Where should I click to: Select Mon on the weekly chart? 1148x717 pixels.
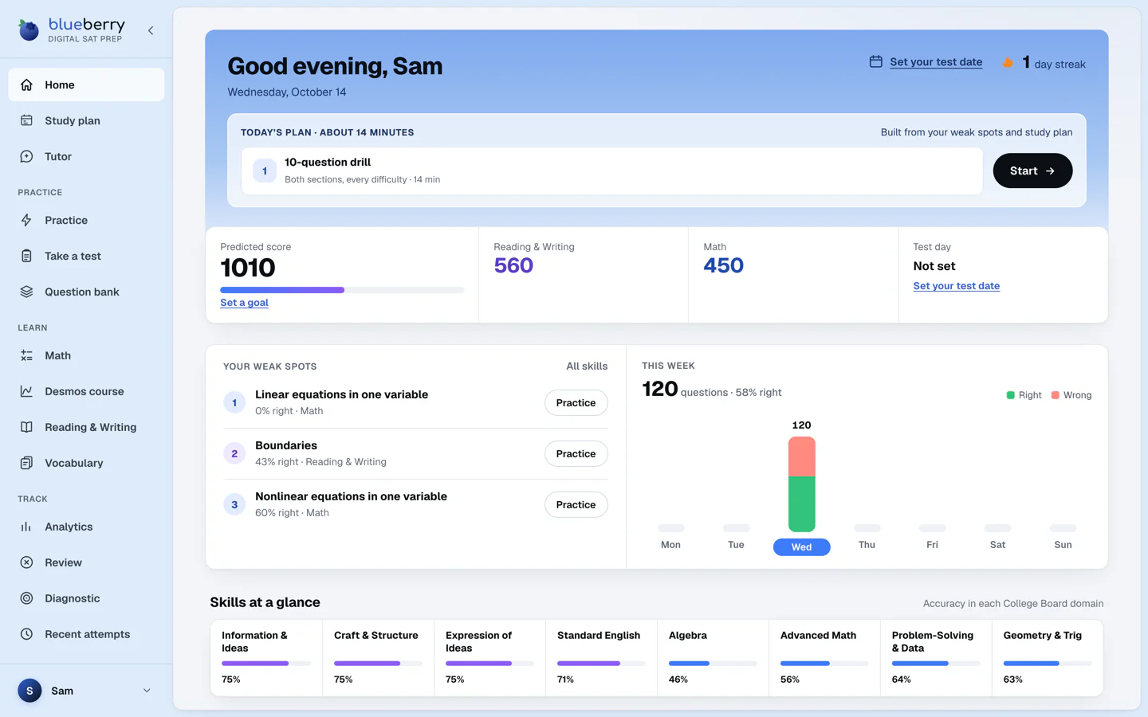coord(670,545)
